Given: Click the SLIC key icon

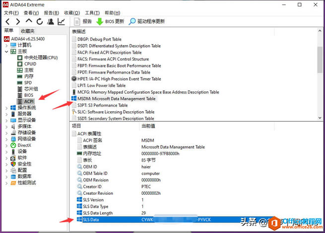Looking at the screenshot, I should tap(74, 112).
